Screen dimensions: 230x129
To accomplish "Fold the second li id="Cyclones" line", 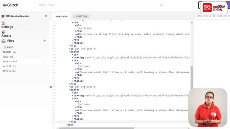I will [55, 87].
